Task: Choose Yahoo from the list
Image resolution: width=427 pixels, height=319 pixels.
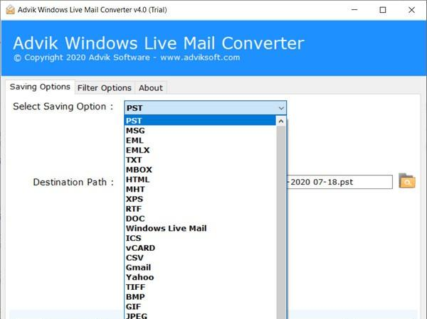Action: point(200,277)
